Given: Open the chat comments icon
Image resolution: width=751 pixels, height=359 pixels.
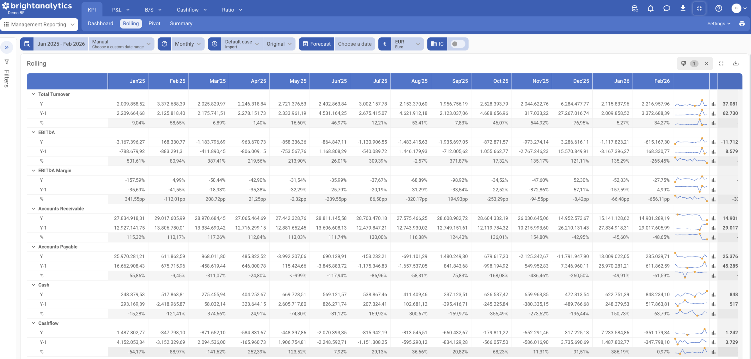Looking at the screenshot, I should [x=667, y=9].
